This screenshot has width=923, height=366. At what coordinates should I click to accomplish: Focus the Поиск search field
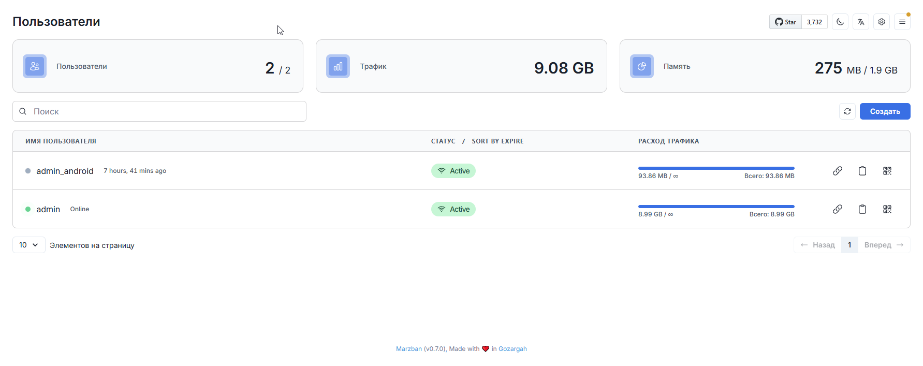click(x=159, y=111)
